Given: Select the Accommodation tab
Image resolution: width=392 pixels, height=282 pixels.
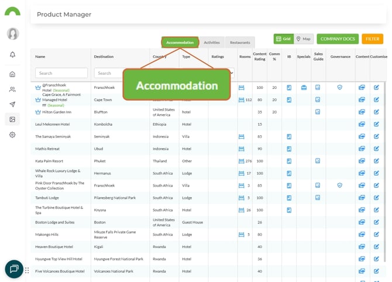Looking at the screenshot, I should 180,43.
